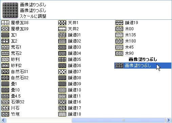Viewport: 172px width, 123px height.
Task: Choose the 川石 river stone pattern icon
Action: [5, 108]
